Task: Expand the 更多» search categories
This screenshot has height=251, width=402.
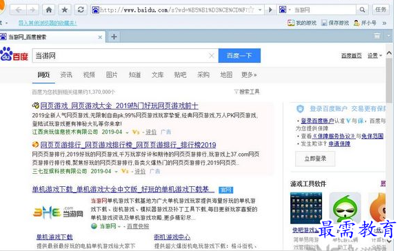Action: click(x=249, y=75)
